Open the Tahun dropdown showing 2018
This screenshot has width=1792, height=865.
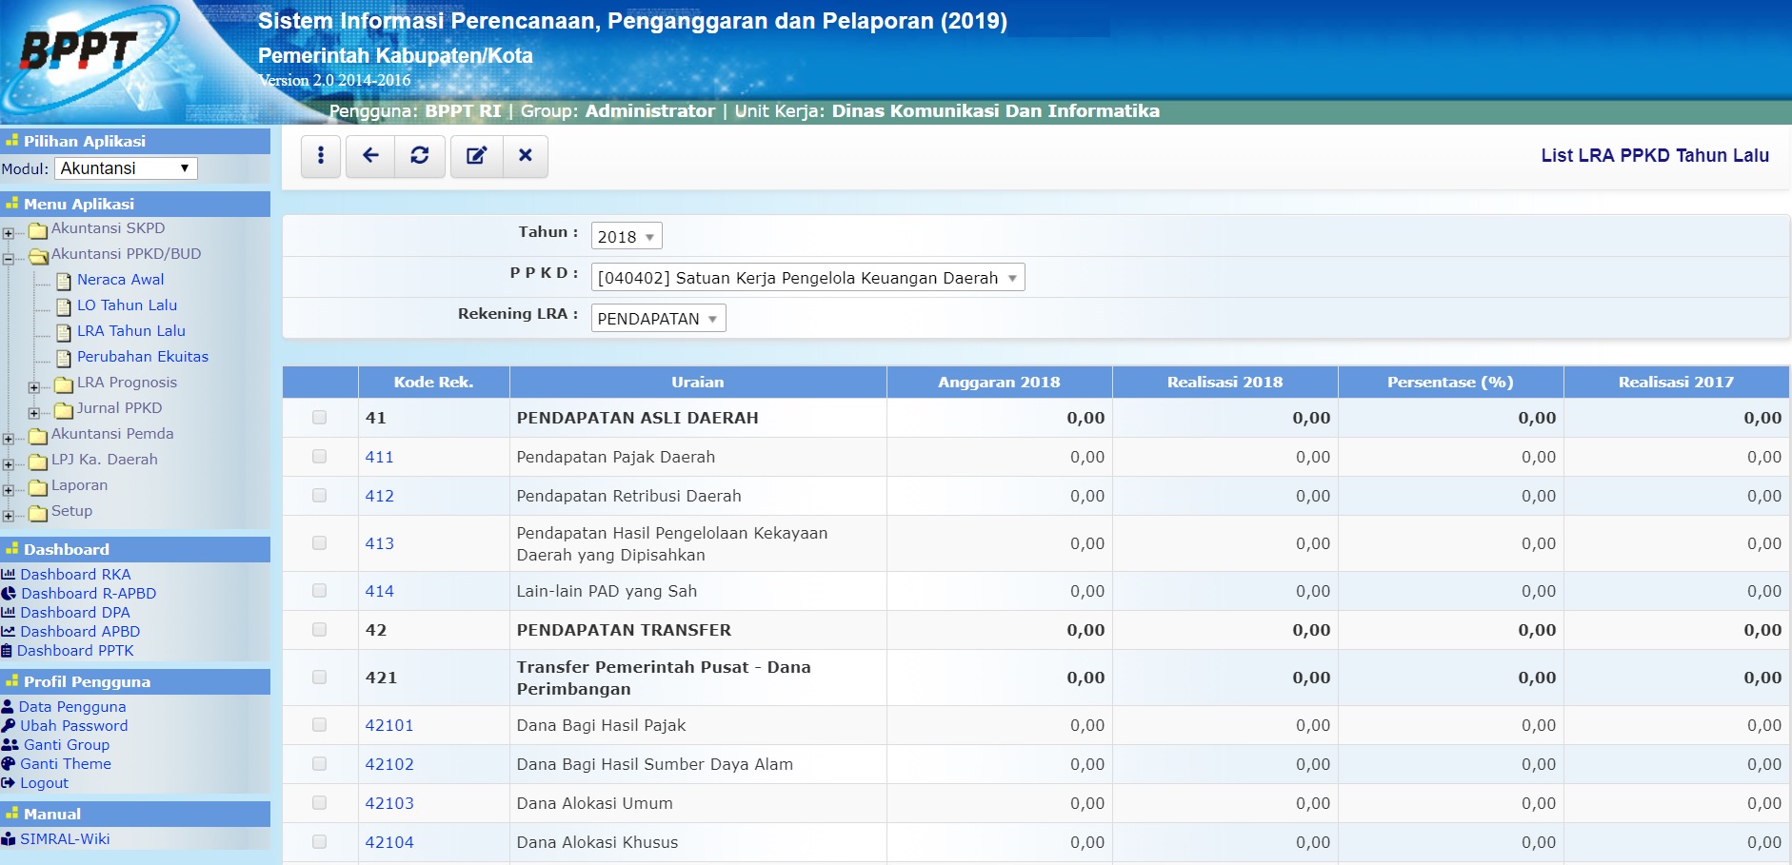(x=624, y=235)
